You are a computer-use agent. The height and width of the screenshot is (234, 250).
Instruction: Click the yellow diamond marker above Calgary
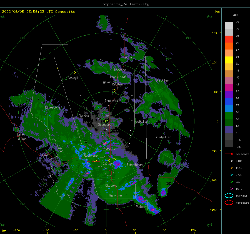click(110, 160)
